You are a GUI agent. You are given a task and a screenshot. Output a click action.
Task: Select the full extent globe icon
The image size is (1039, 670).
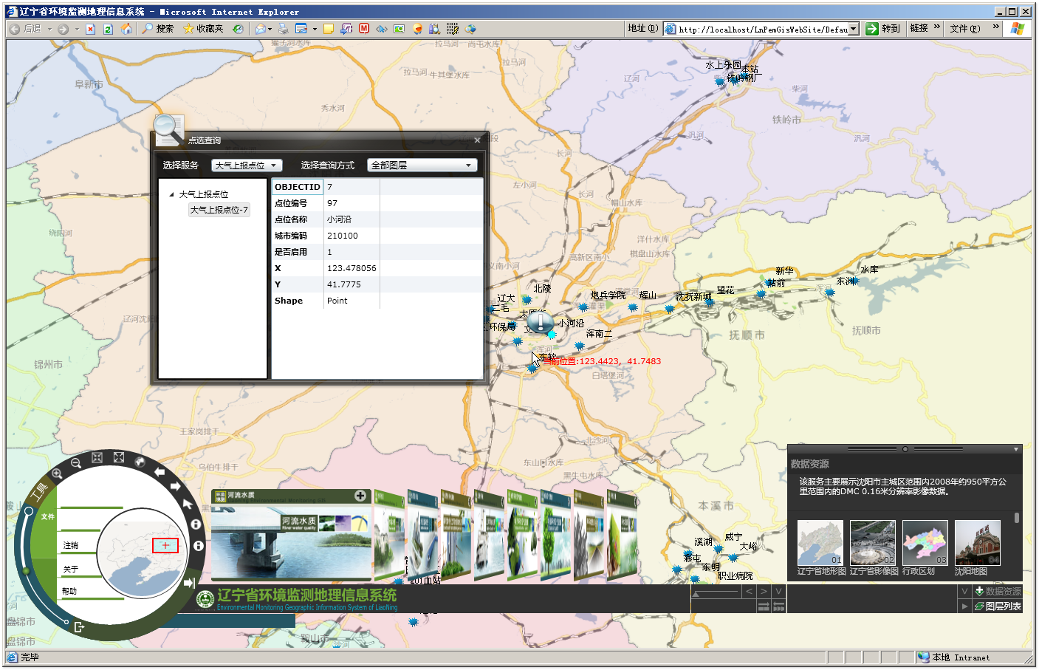click(140, 462)
